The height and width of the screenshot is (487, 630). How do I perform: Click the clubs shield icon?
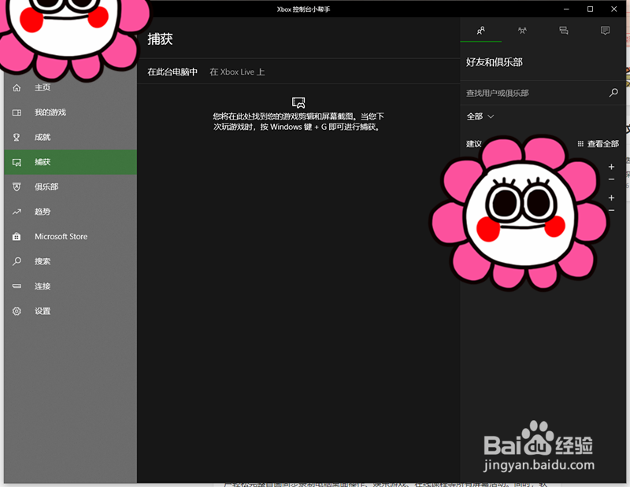(17, 187)
